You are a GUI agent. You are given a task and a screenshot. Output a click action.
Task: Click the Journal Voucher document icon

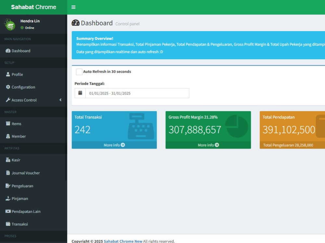[x=8, y=173]
